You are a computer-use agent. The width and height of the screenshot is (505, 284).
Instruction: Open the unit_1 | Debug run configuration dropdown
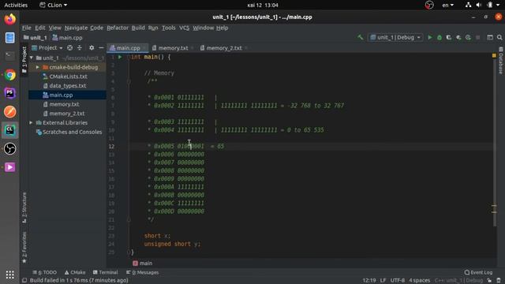pyautogui.click(x=395, y=37)
